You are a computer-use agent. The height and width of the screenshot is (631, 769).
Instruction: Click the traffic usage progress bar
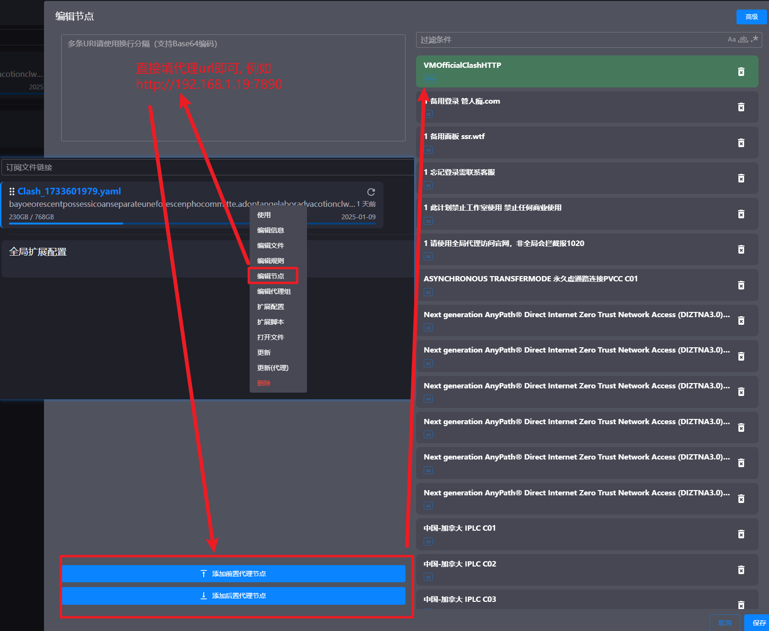tap(192, 223)
